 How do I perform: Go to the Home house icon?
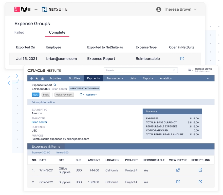point(42,78)
